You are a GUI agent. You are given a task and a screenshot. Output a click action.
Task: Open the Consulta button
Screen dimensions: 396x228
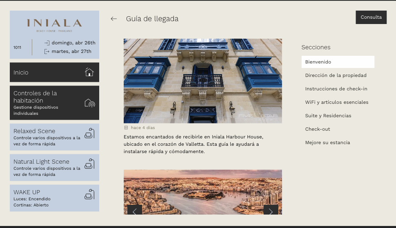click(x=371, y=17)
